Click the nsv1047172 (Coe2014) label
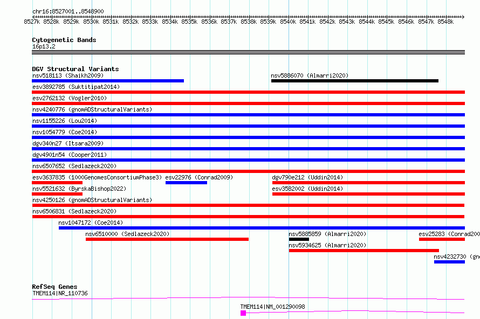Image resolution: width=480 pixels, height=319 pixels. tap(91, 223)
